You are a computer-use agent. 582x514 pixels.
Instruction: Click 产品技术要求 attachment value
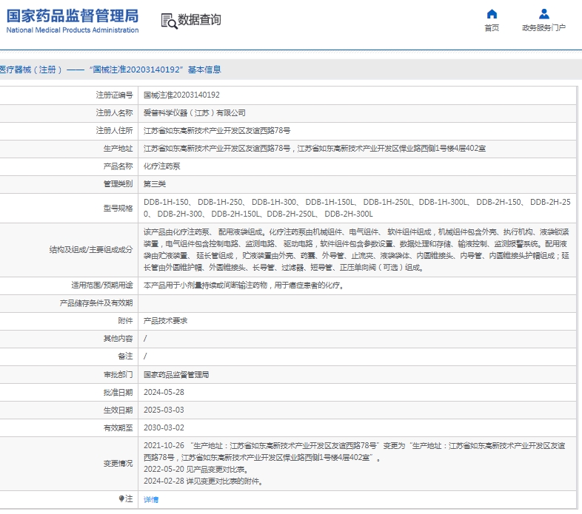click(x=166, y=321)
